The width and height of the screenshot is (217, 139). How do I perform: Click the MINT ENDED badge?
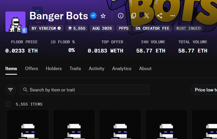[189, 28]
